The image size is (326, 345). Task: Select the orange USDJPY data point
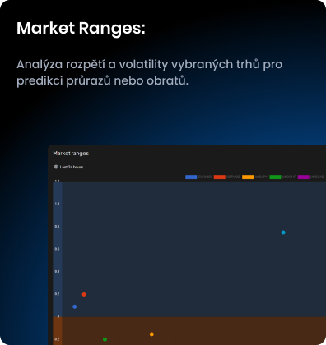click(151, 334)
